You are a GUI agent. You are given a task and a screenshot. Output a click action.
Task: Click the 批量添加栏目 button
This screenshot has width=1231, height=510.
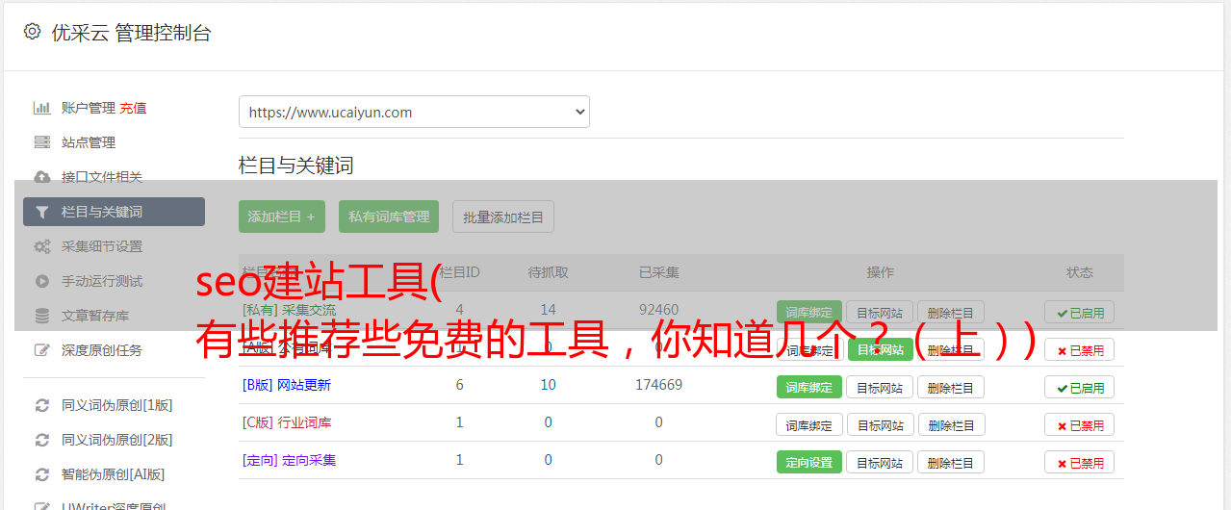(x=503, y=217)
